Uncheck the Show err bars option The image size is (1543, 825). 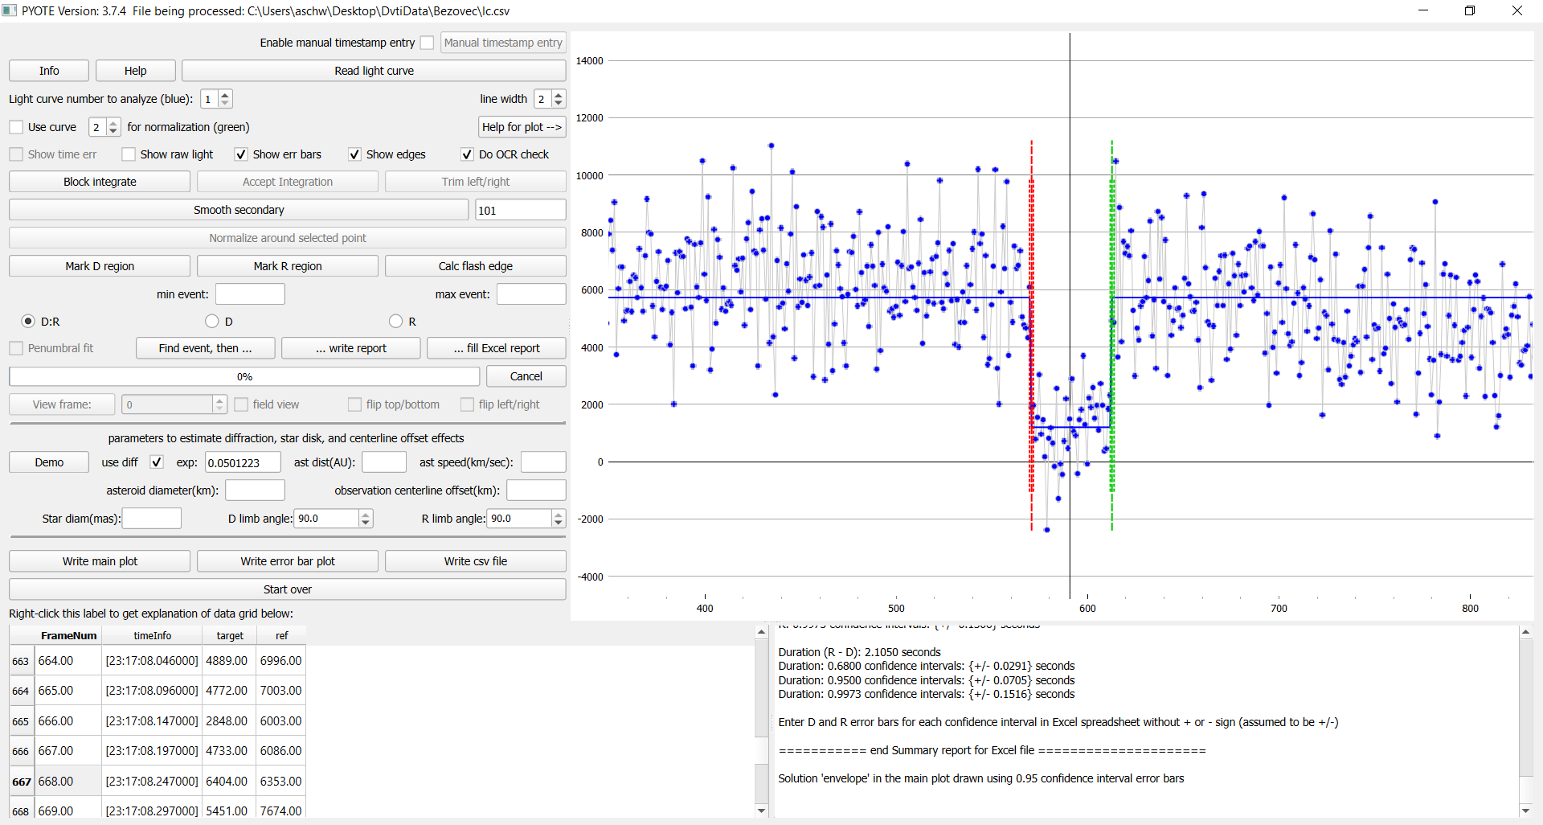click(241, 154)
